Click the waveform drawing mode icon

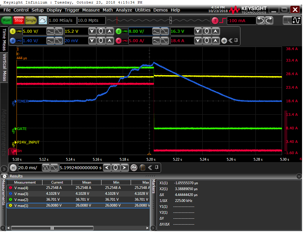(296, 20)
